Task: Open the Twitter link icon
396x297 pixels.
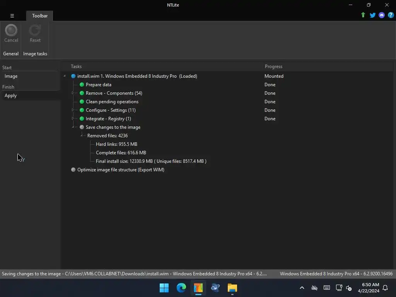Action: pyautogui.click(x=372, y=15)
